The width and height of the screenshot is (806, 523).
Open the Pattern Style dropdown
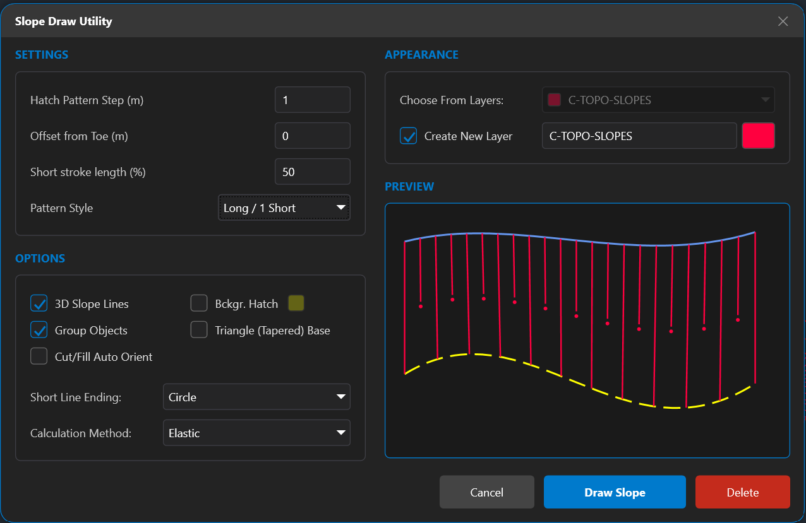284,208
